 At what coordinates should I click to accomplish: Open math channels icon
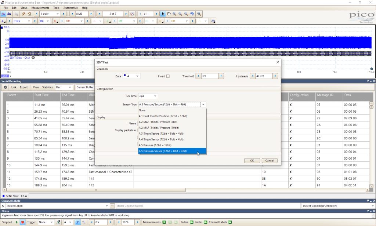click(213, 21)
